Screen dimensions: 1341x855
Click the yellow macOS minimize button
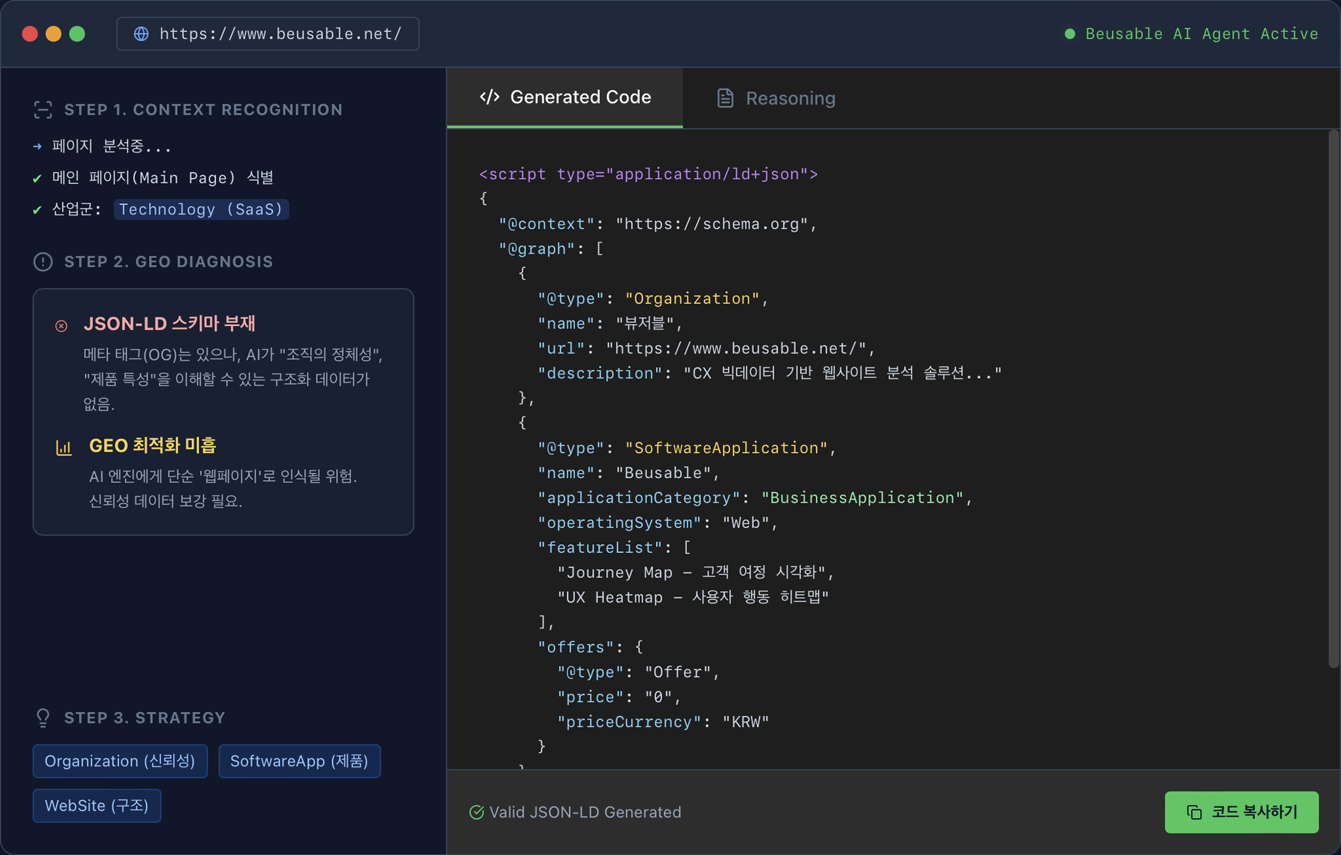53,34
